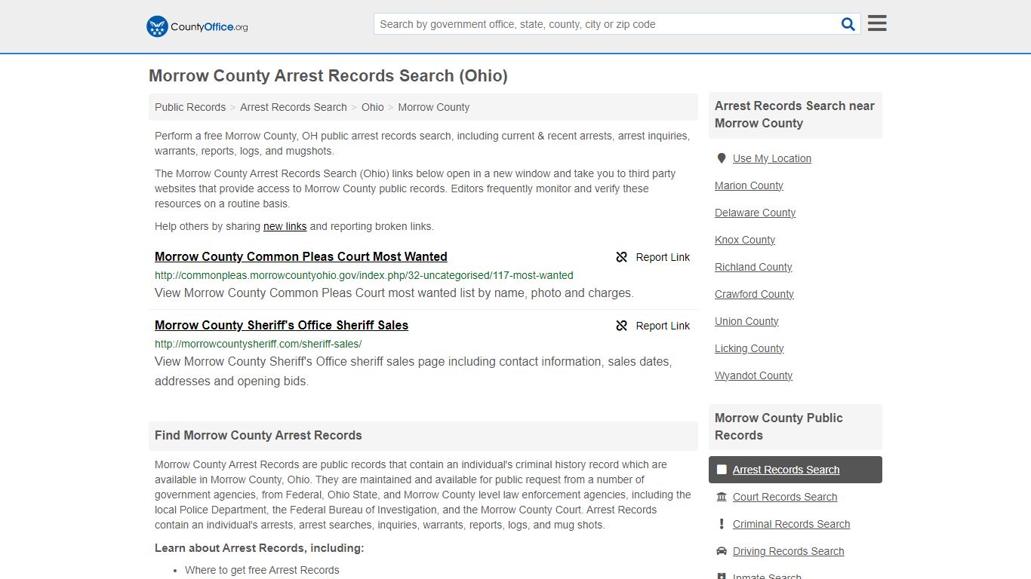Select Criminal Records Search in sidebar
Image resolution: width=1031 pixels, height=579 pixels.
click(x=791, y=524)
